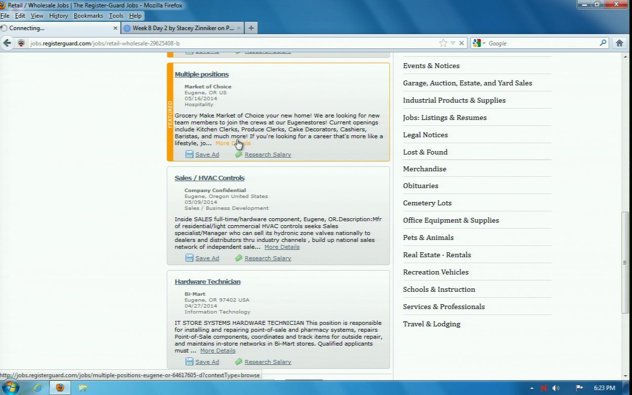Viewport: 632px width, 395px height.
Task: Switch to the Week 8 Day 2 tab
Action: pyautogui.click(x=183, y=28)
